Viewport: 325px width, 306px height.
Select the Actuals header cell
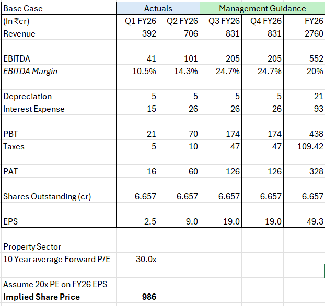pos(158,8)
